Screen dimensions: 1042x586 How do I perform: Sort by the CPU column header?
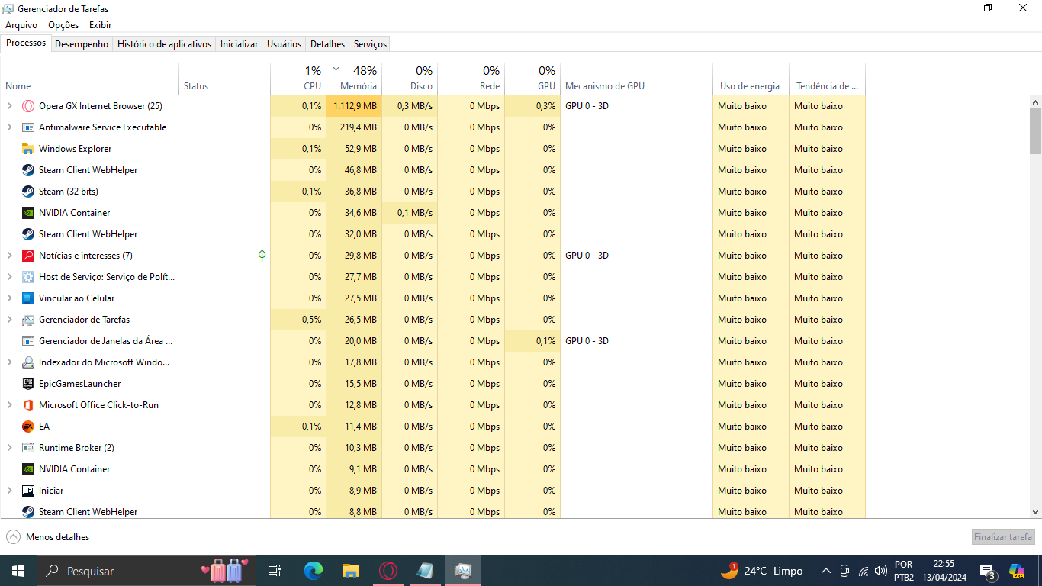298,79
